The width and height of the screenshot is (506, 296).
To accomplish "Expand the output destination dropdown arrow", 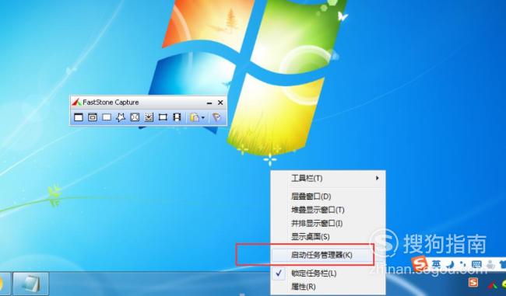I will [x=203, y=117].
